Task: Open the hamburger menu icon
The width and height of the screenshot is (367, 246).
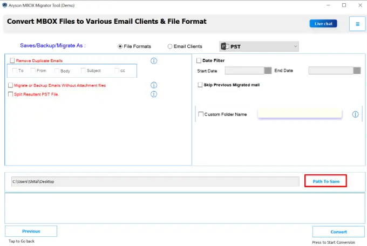Action: (x=357, y=24)
